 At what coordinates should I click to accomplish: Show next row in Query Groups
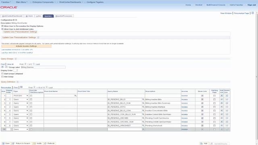click(34, 64)
